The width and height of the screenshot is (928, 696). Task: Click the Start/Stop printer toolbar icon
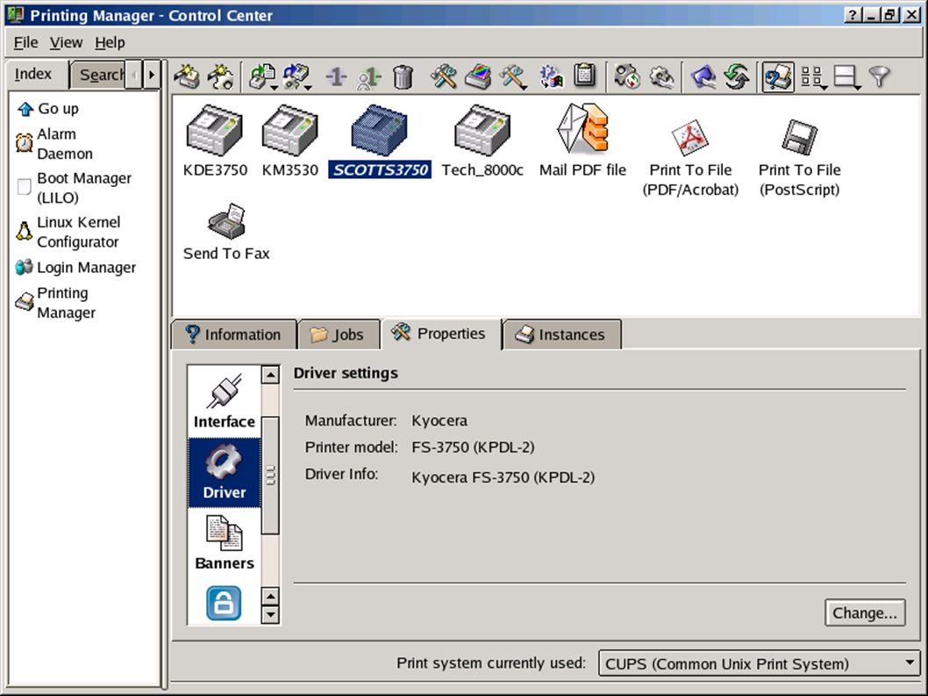(x=263, y=77)
